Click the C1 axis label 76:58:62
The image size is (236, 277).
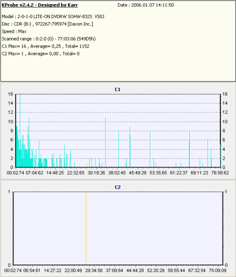tap(220, 173)
